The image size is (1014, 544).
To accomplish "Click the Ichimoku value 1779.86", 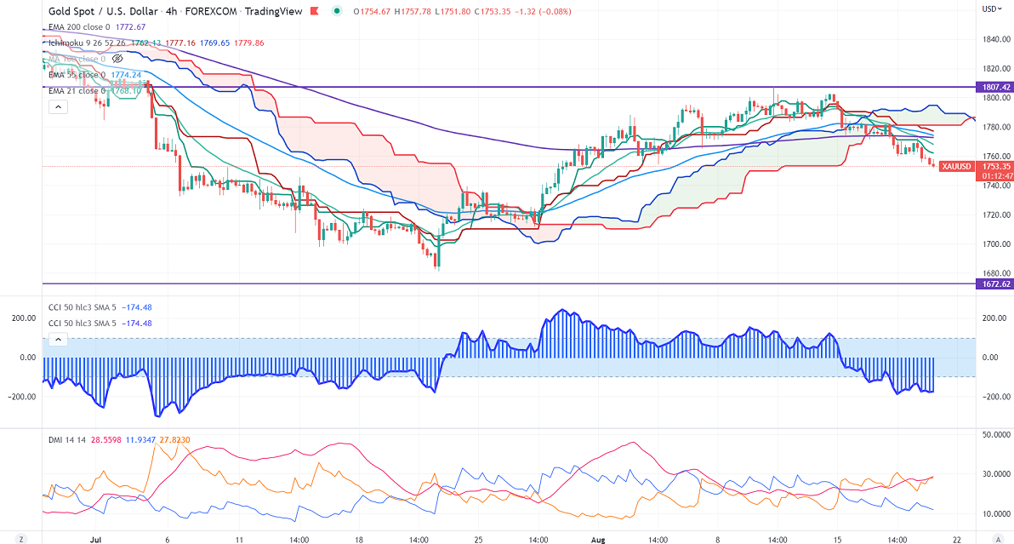I will click(249, 43).
